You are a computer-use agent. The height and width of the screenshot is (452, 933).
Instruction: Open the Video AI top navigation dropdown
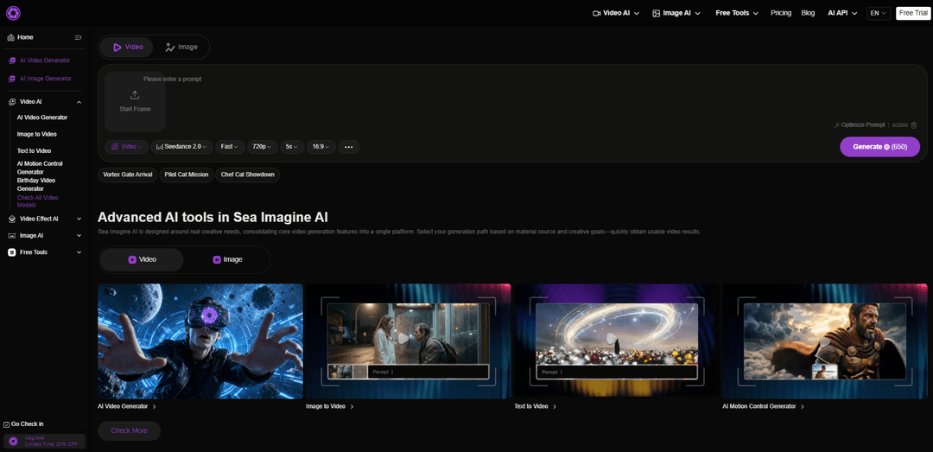coord(616,13)
